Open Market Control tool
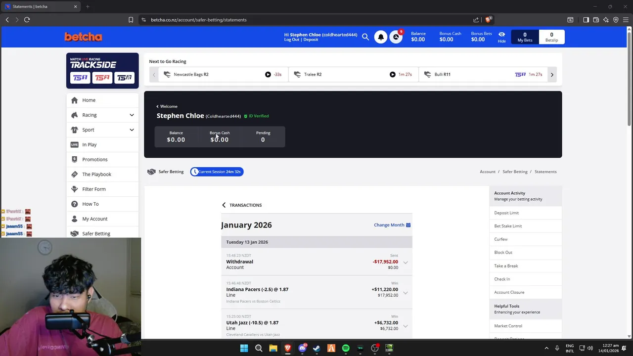The height and width of the screenshot is (356, 633). [x=525, y=326]
